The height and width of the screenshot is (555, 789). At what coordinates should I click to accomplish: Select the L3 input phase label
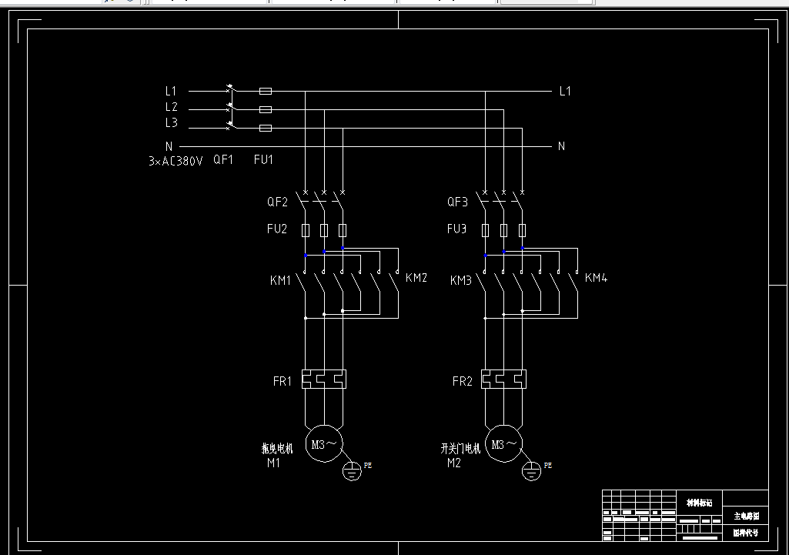tap(172, 122)
